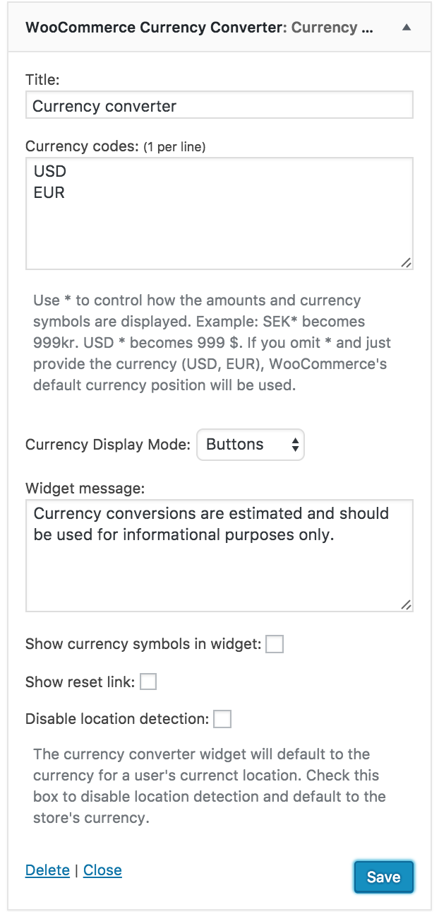Image resolution: width=439 pixels, height=912 pixels.
Task: Enable Show currency symbols in widget checkbox
Action: pyautogui.click(x=275, y=644)
